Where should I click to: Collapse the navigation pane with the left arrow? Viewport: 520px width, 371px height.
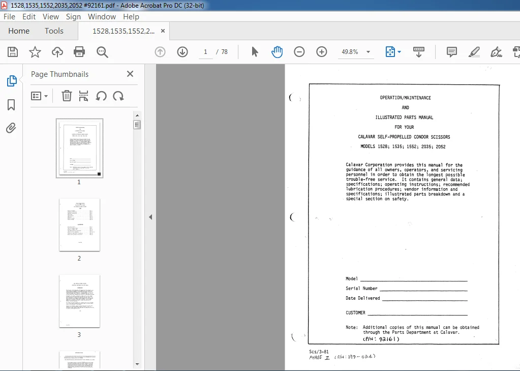tap(150, 217)
